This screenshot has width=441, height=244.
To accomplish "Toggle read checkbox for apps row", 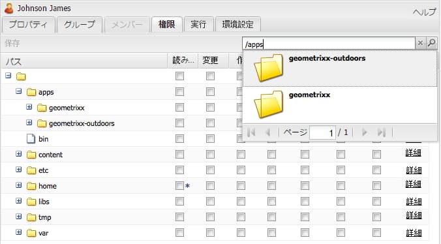I will [179, 92].
